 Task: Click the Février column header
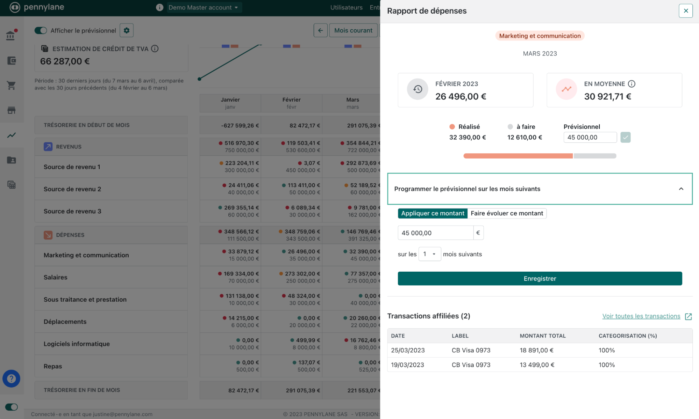tap(291, 103)
